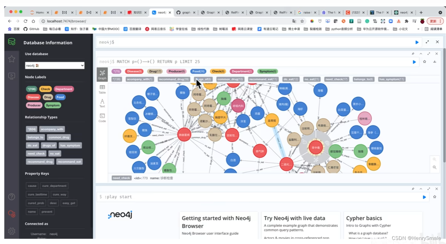
Task: Open a new browser tab with the plus button
Action: (421, 13)
